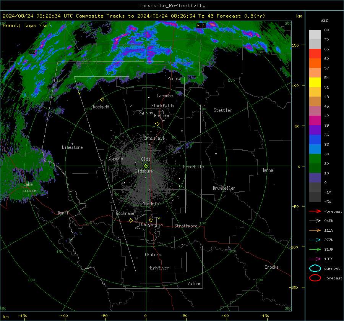Click the Brooks city label
Screen dimensions: 344x321
click(272, 267)
